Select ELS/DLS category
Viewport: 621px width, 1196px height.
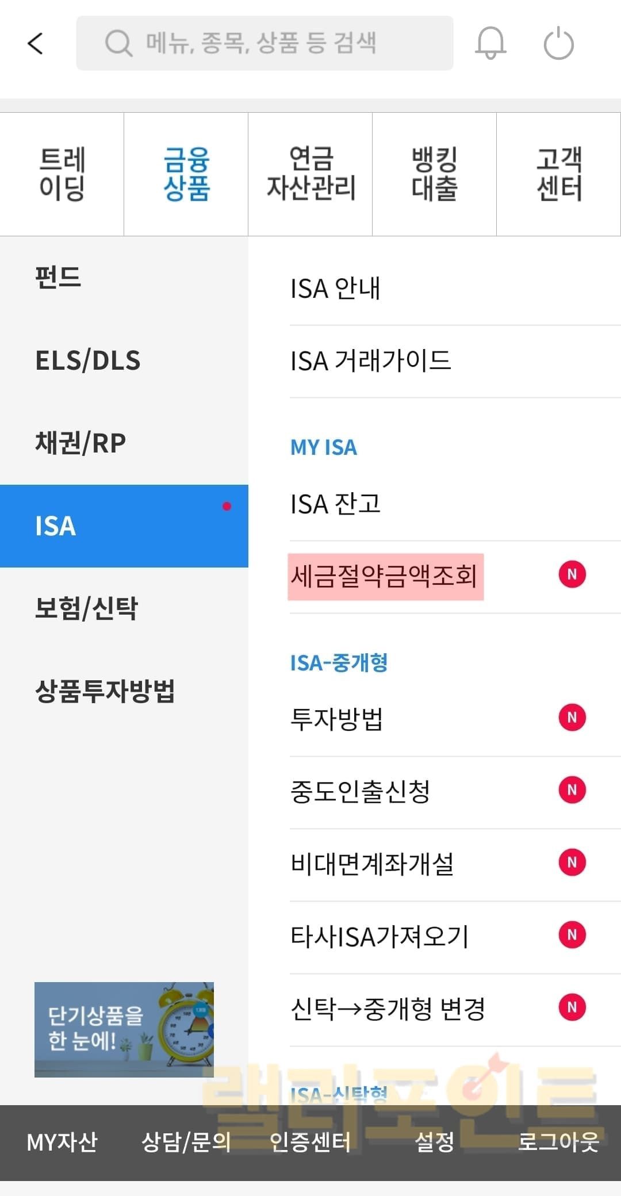[x=88, y=361]
